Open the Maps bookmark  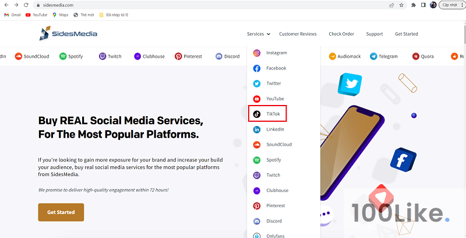(61, 15)
